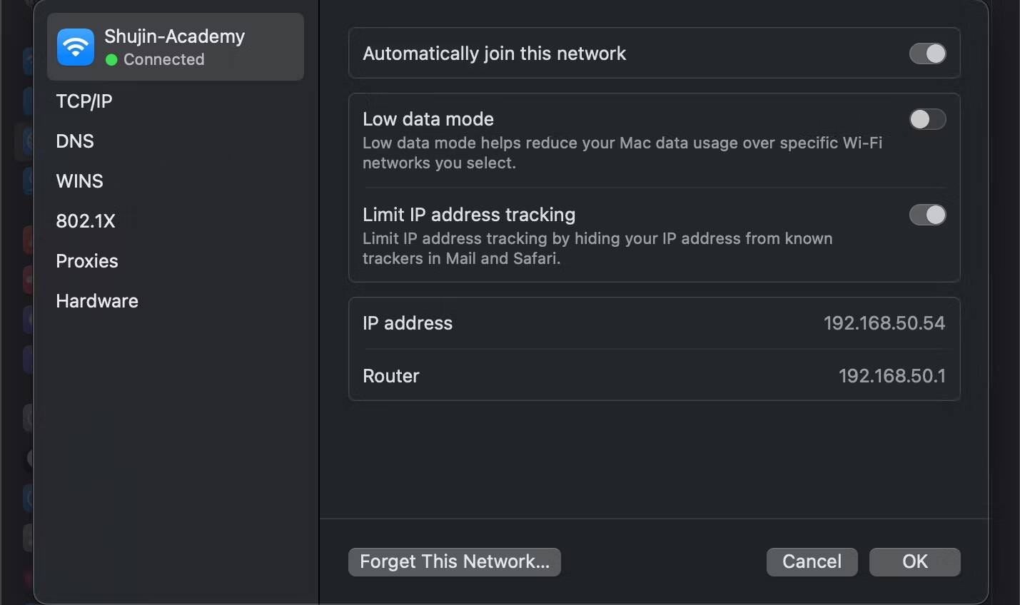Click the IP address value 192.168.50.54
The width and height of the screenshot is (1020, 605).
pyautogui.click(x=884, y=323)
